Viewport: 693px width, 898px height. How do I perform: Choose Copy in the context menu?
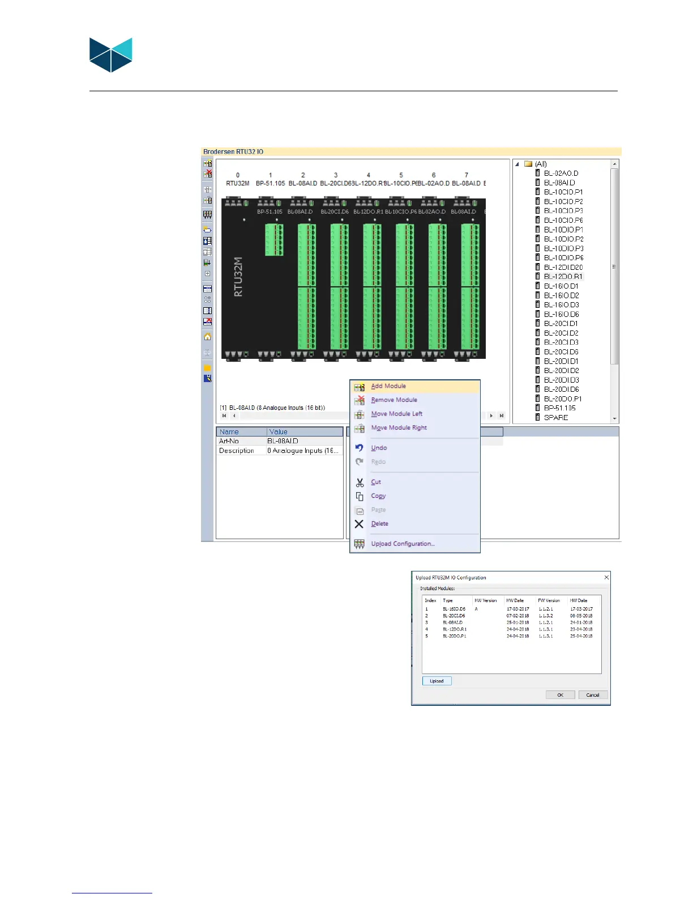415,496
